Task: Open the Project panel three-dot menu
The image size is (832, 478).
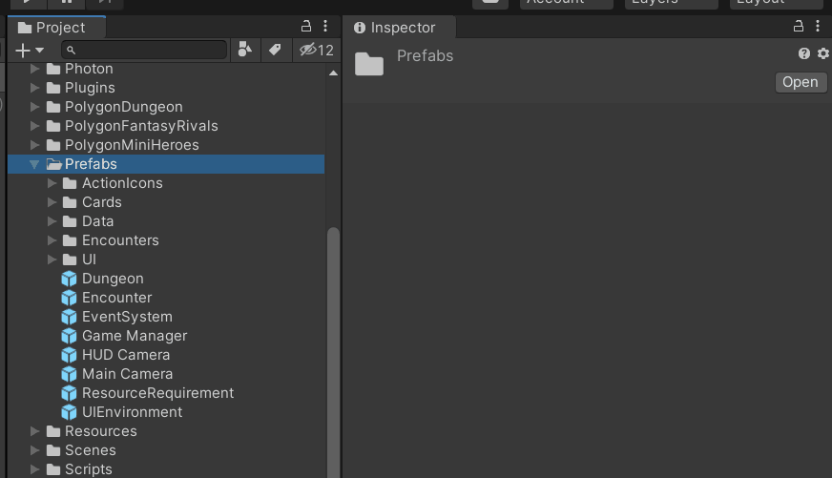Action: click(325, 26)
